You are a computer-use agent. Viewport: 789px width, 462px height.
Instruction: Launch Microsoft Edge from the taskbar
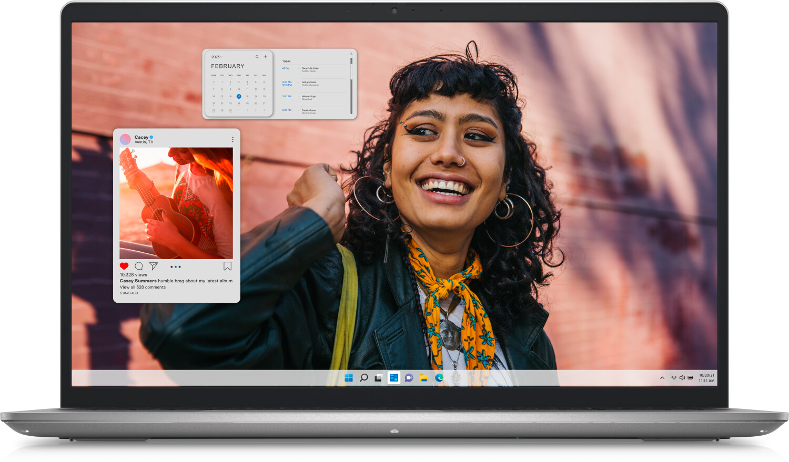point(439,378)
